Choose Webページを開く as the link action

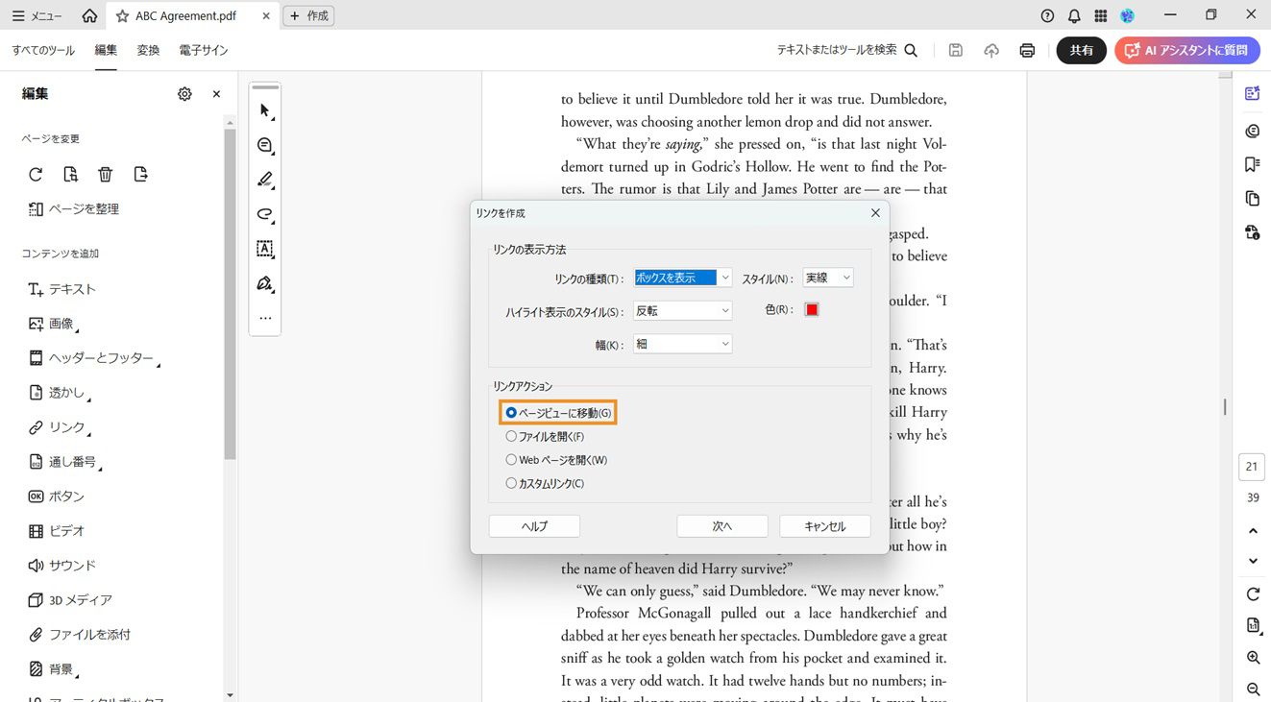click(x=511, y=459)
